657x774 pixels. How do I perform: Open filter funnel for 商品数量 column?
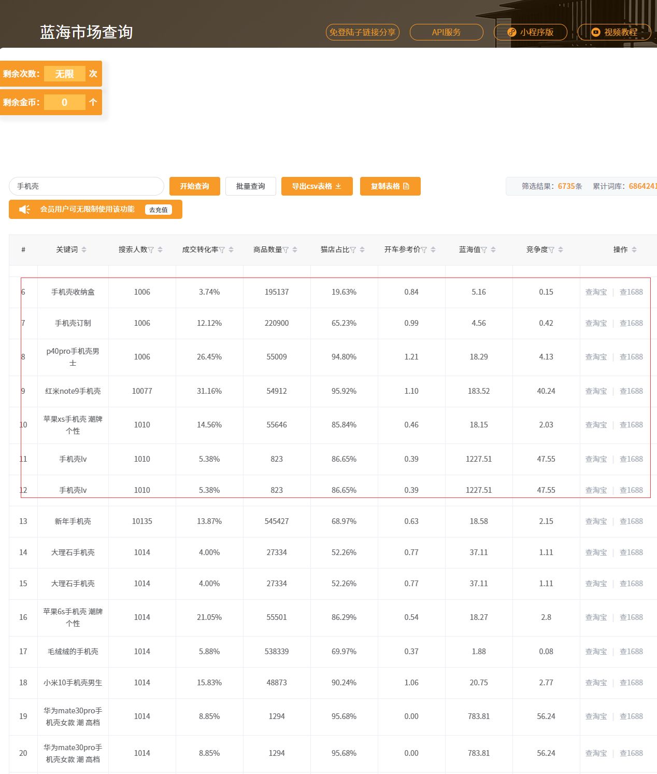tap(286, 250)
